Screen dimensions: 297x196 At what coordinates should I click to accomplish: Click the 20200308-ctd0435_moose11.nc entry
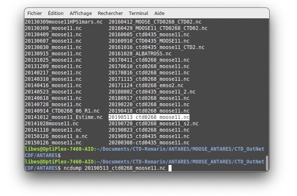pos(149,143)
